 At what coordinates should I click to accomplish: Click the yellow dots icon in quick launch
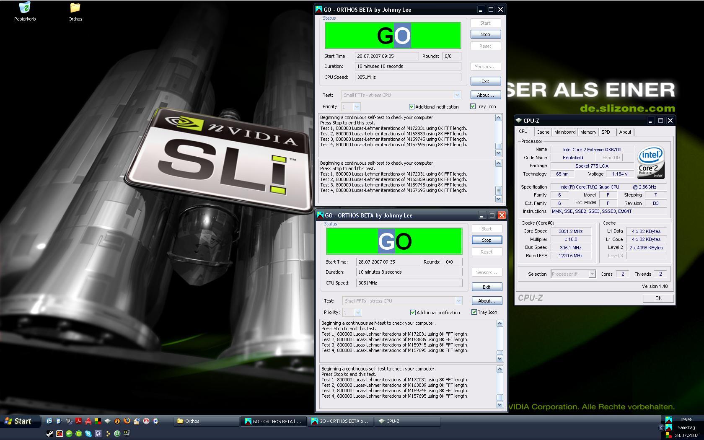pyautogui.click(x=108, y=434)
